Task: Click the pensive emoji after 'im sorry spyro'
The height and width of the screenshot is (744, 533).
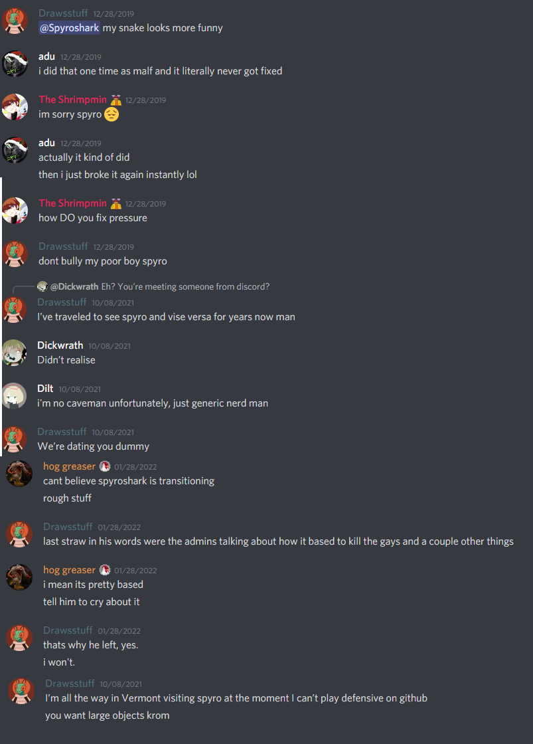Action: [x=112, y=114]
